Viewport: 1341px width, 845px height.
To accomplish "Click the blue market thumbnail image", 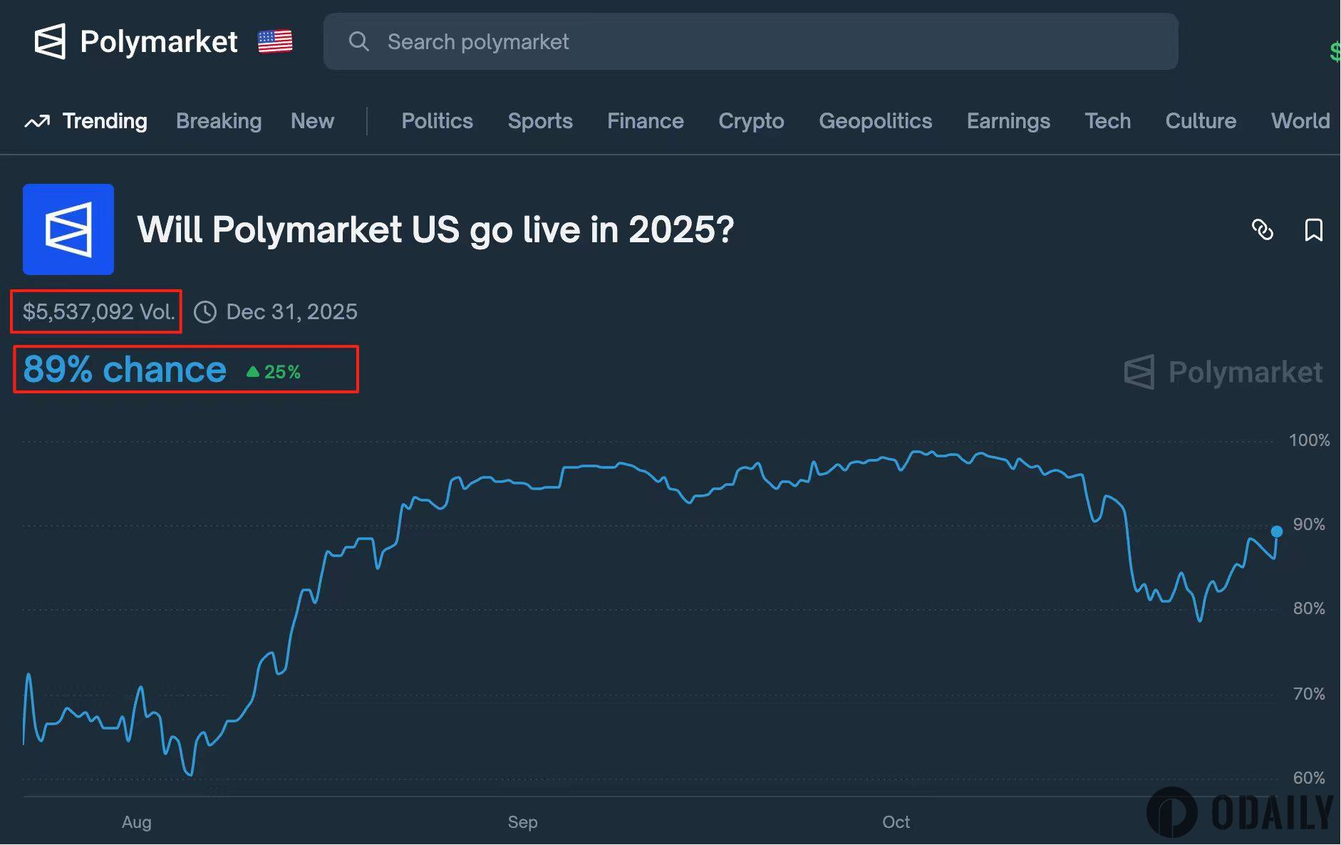I will tap(68, 229).
